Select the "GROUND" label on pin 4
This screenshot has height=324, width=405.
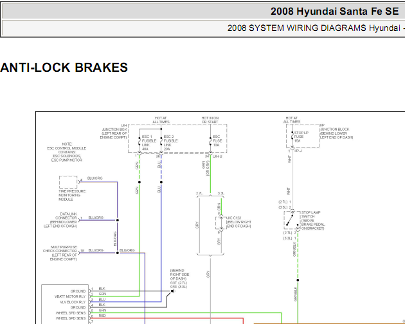coord(78,307)
